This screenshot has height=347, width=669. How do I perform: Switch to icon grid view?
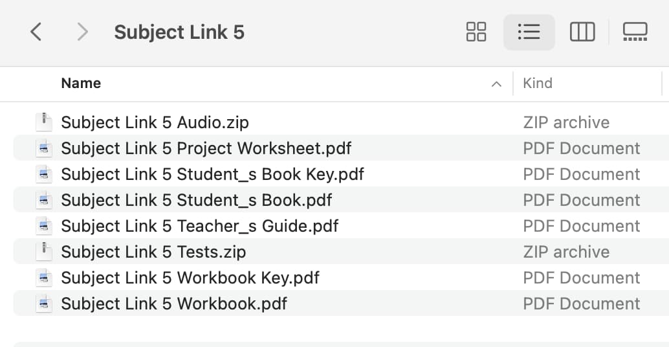[x=476, y=32]
